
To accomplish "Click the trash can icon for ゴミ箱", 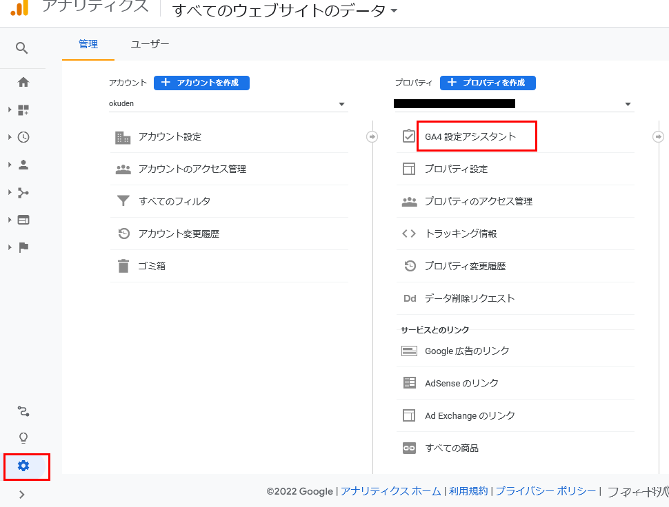I will [123, 266].
